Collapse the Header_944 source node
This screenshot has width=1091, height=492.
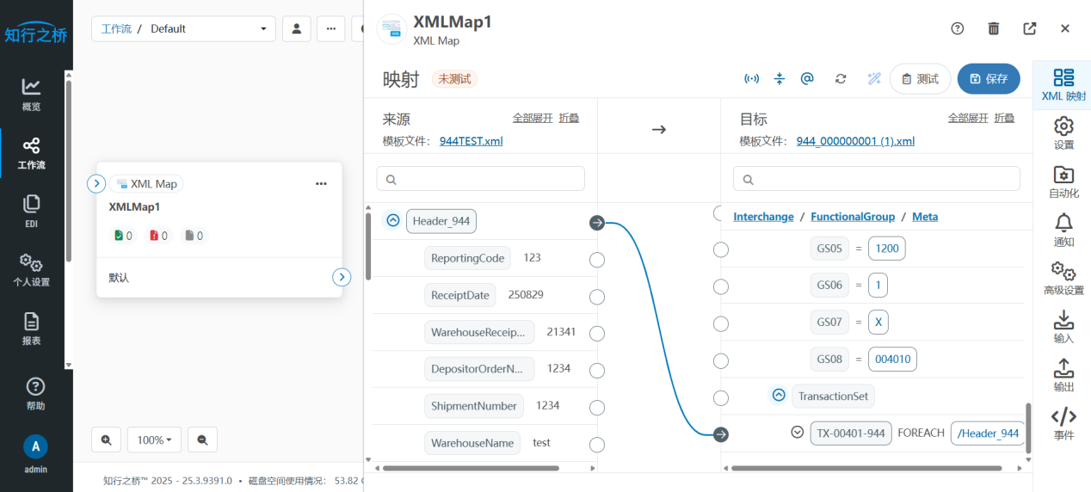(393, 221)
